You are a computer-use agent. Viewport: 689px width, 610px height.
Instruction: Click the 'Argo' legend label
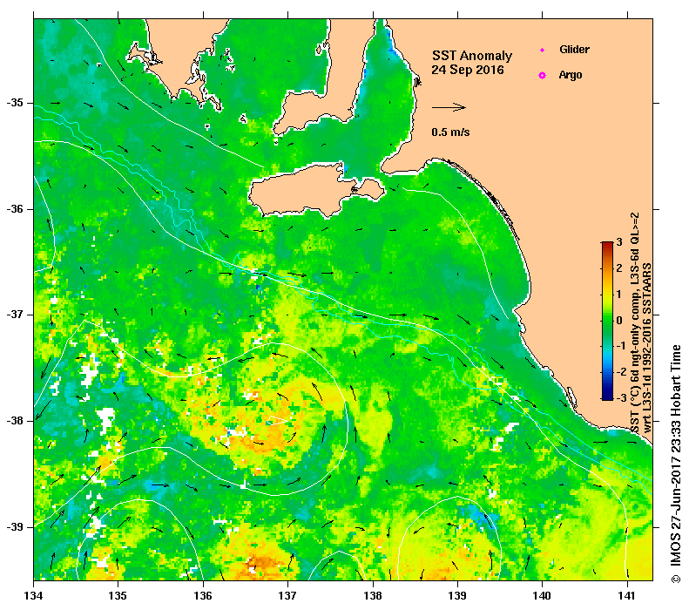click(x=571, y=75)
